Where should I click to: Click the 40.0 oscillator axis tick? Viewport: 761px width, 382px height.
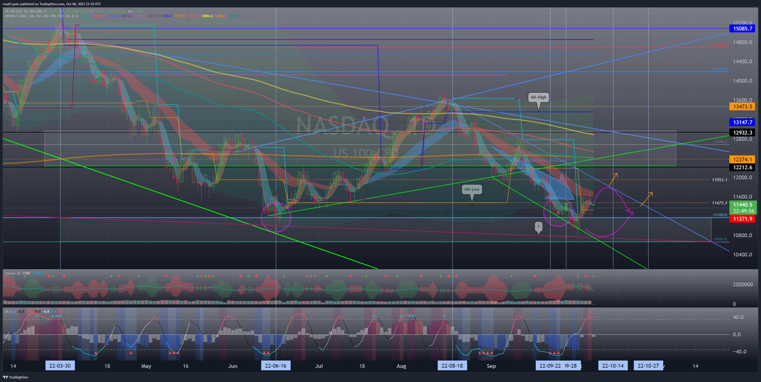click(x=738, y=317)
